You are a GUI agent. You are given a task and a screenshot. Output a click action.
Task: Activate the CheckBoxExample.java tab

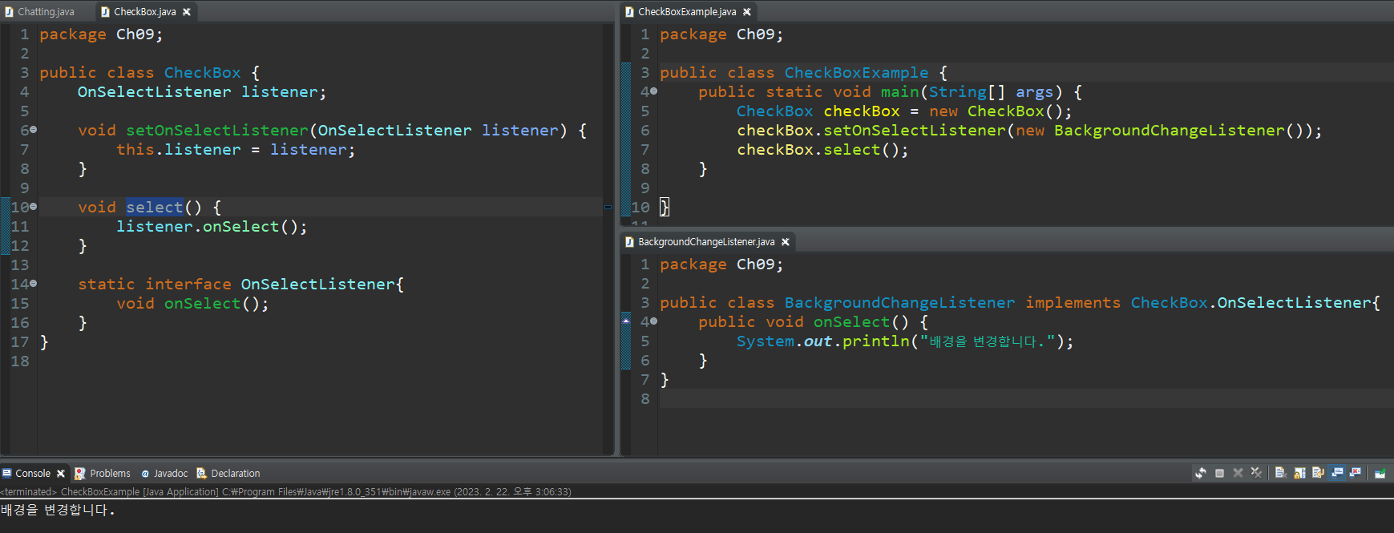pos(687,12)
